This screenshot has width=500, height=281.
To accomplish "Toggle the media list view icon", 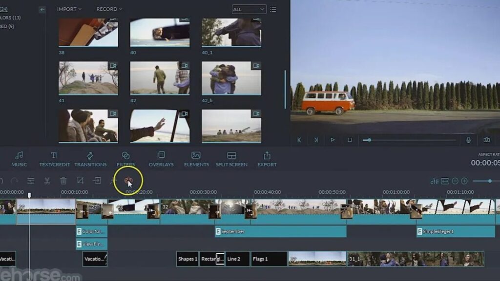I will pyautogui.click(x=273, y=9).
